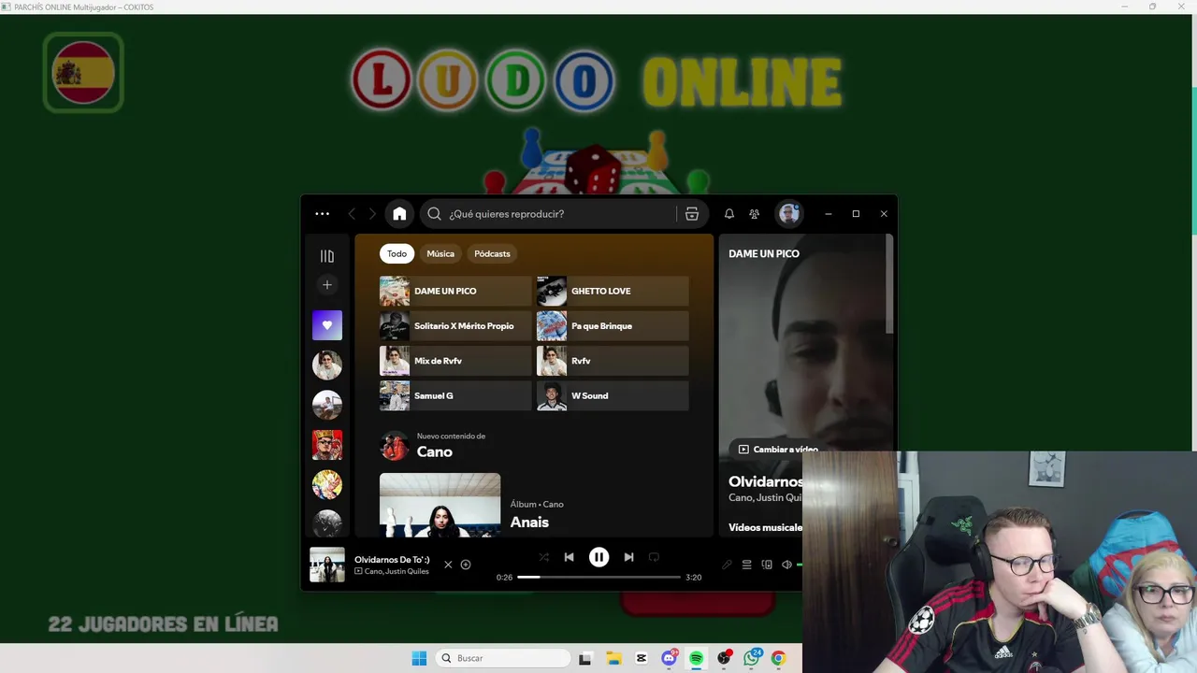
Task: Open Connect to a device icon
Action: pos(767,565)
